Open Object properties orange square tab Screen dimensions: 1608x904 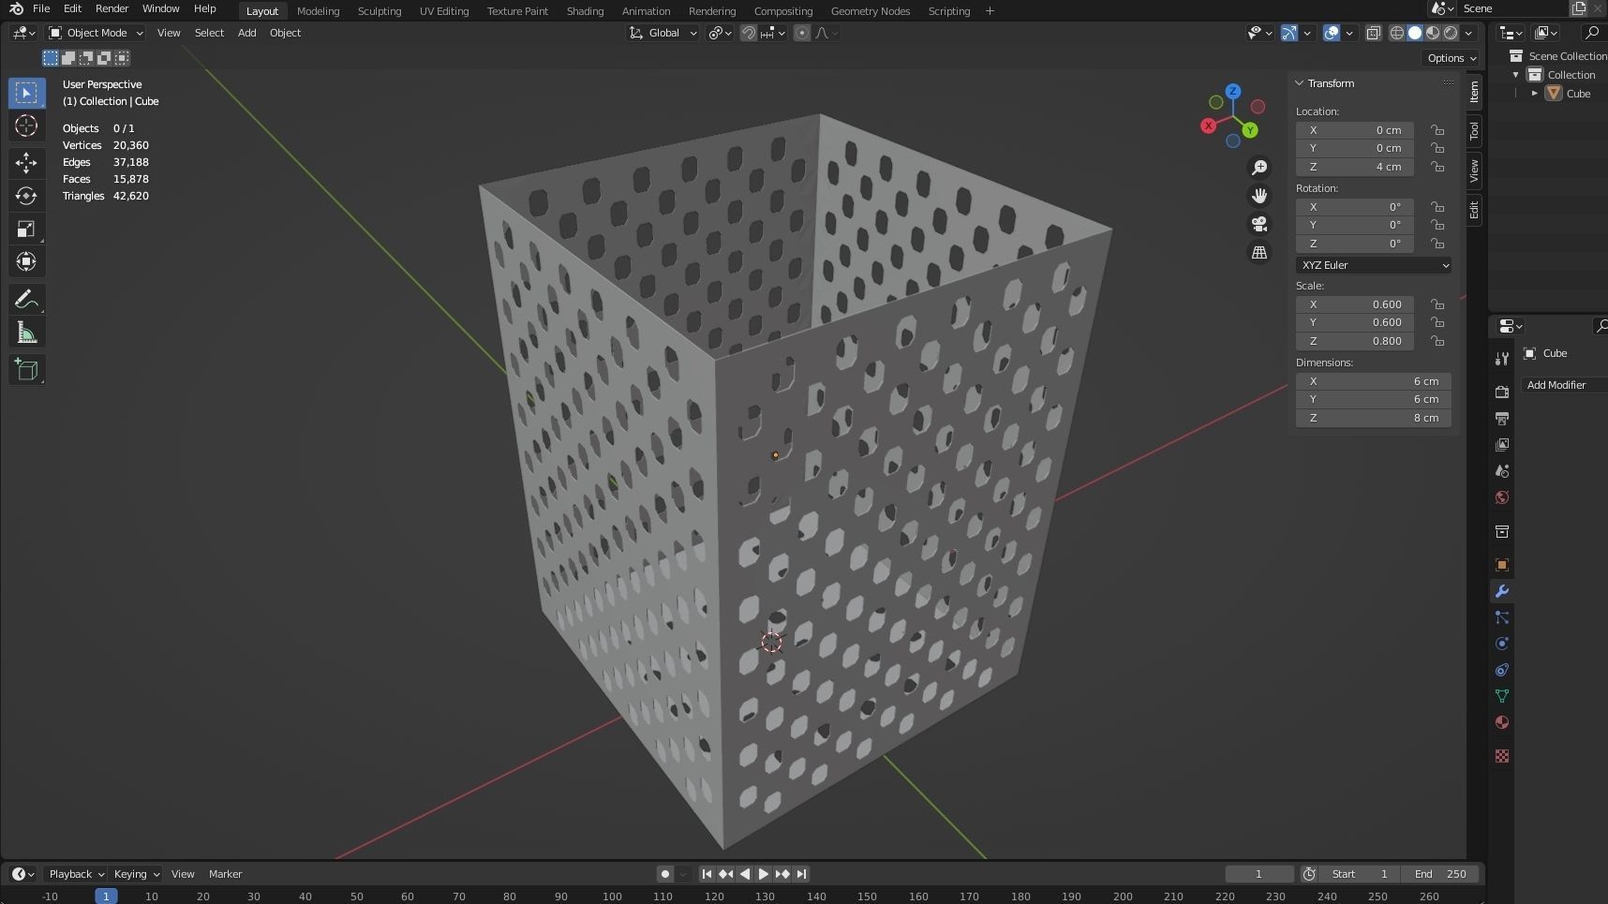[x=1502, y=565]
